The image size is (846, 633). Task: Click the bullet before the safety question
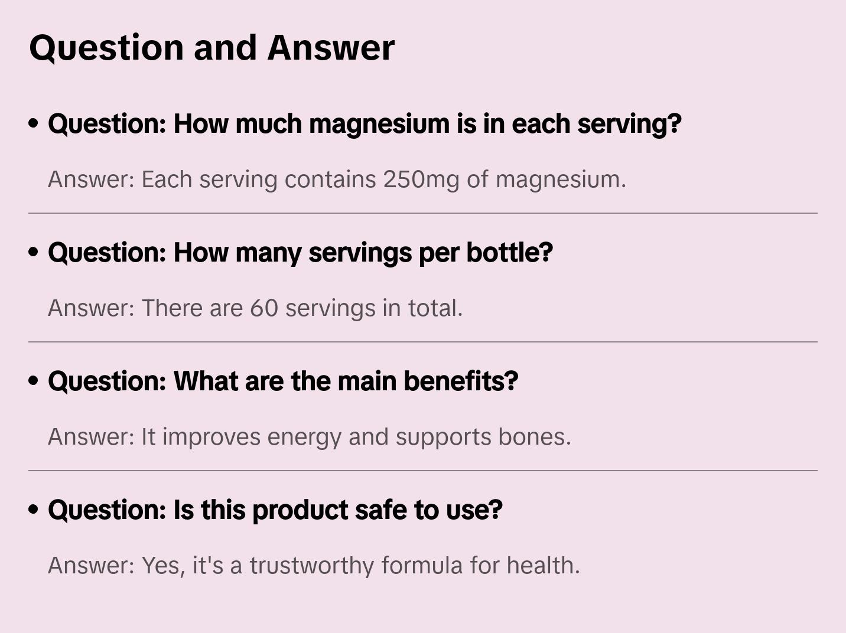[x=34, y=510]
